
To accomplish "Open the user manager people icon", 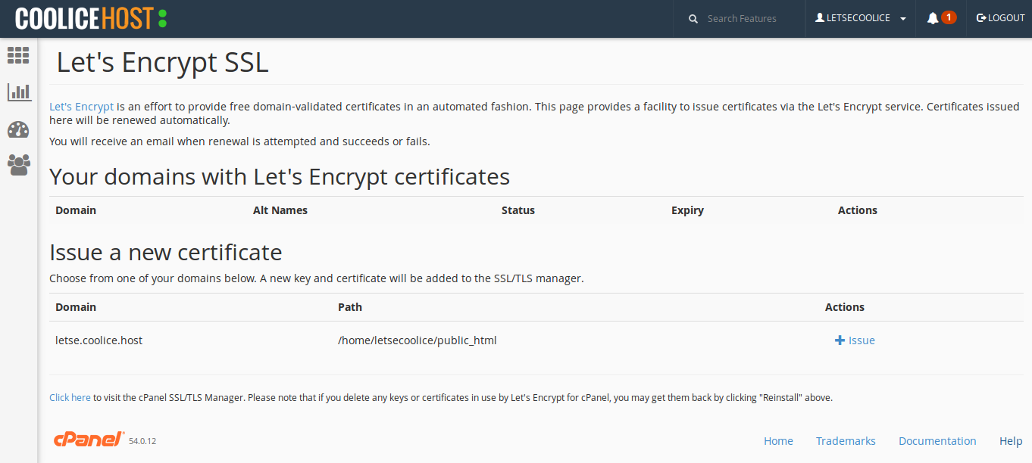I will 19,165.
